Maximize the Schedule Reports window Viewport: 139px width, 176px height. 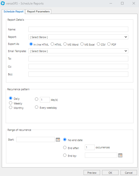122,3
